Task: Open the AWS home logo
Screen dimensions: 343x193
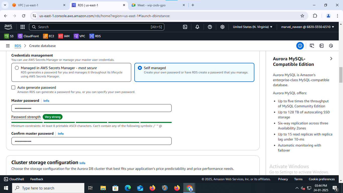Action: point(8,27)
